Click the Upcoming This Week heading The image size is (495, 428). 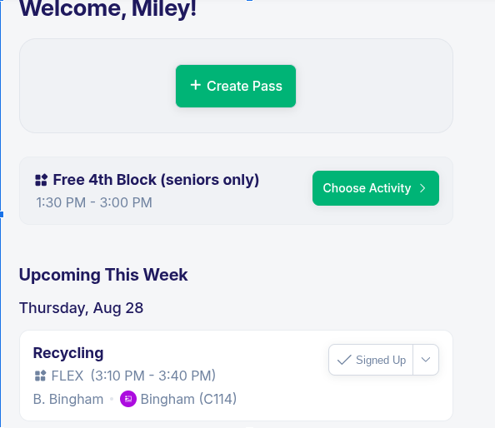click(103, 275)
